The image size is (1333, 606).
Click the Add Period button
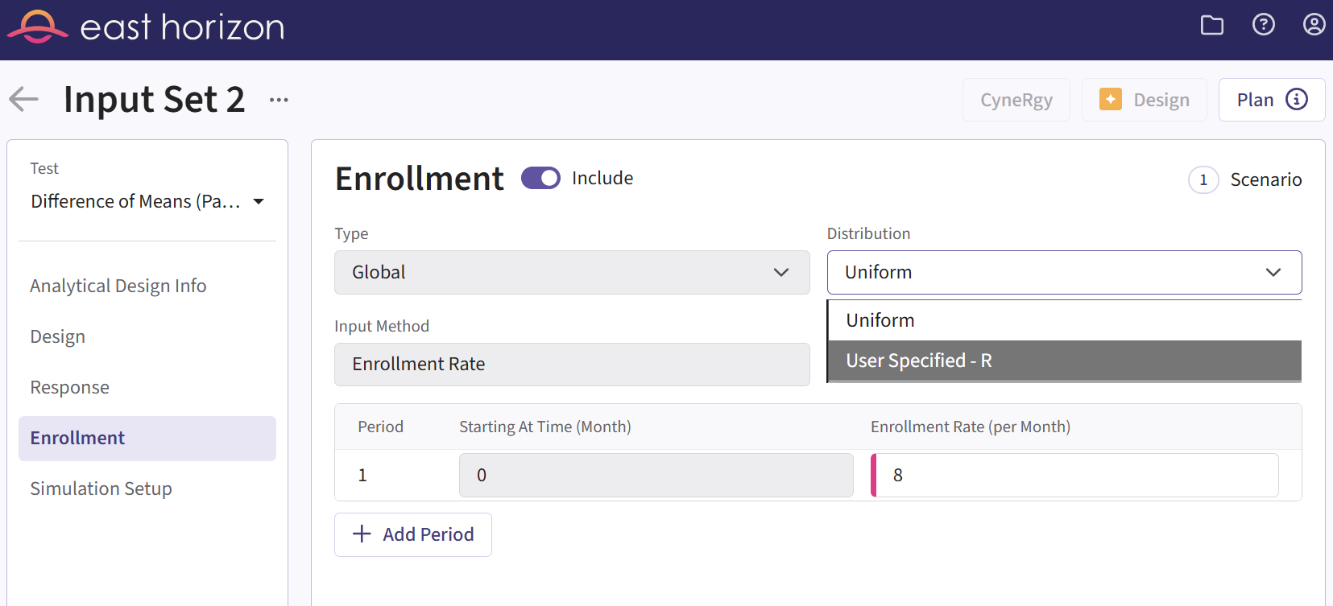coord(413,534)
